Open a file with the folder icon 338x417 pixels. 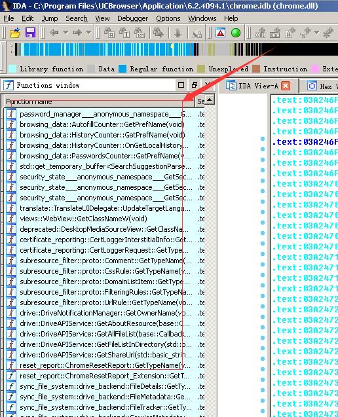[15, 33]
